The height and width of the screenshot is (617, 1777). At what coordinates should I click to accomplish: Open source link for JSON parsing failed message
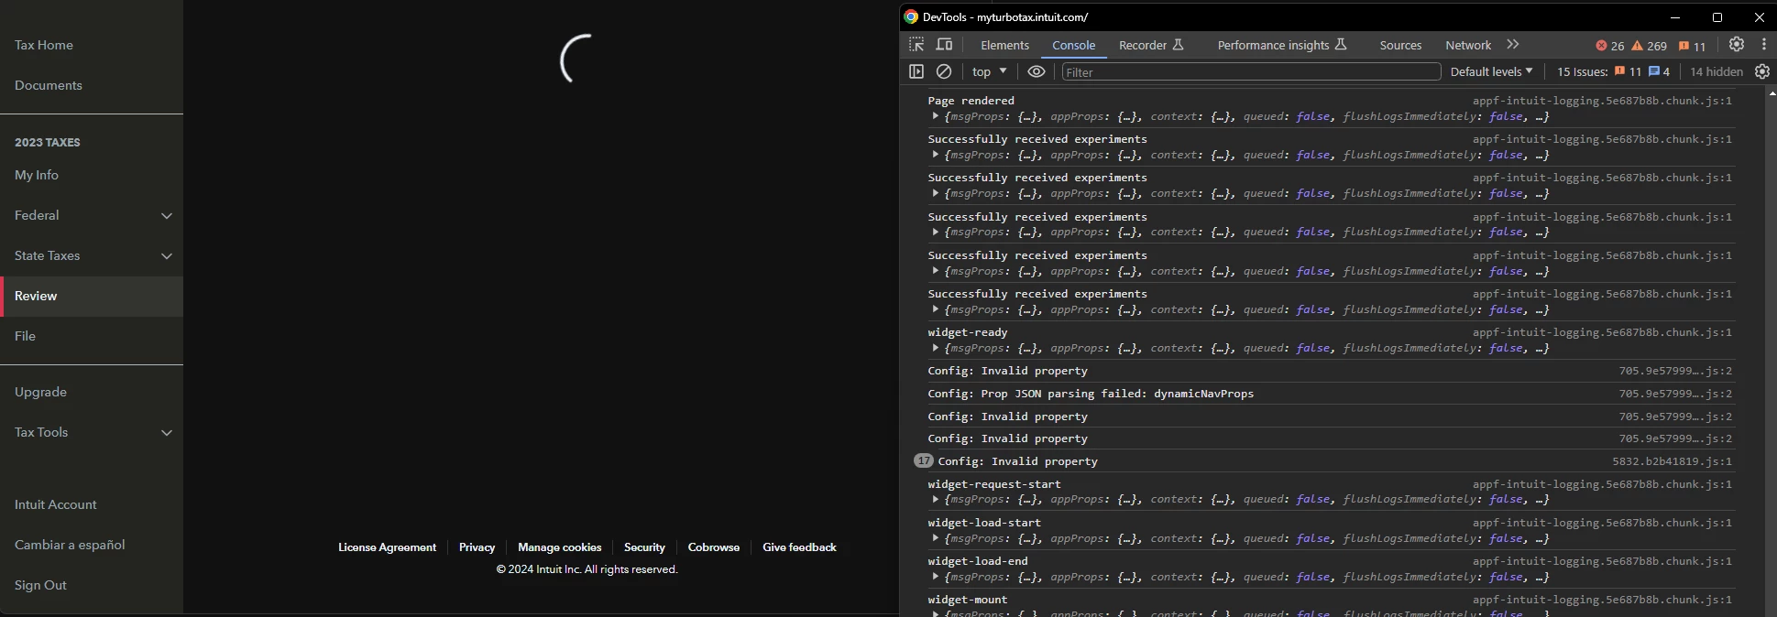1675,394
